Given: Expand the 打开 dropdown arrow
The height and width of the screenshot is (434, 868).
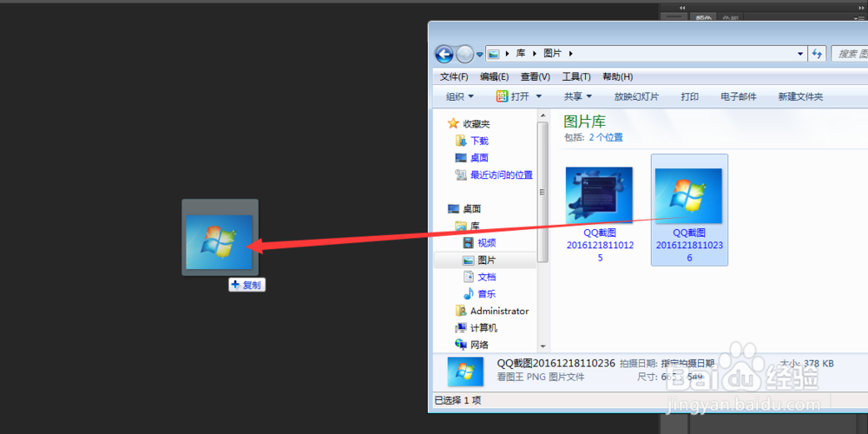Looking at the screenshot, I should [539, 96].
